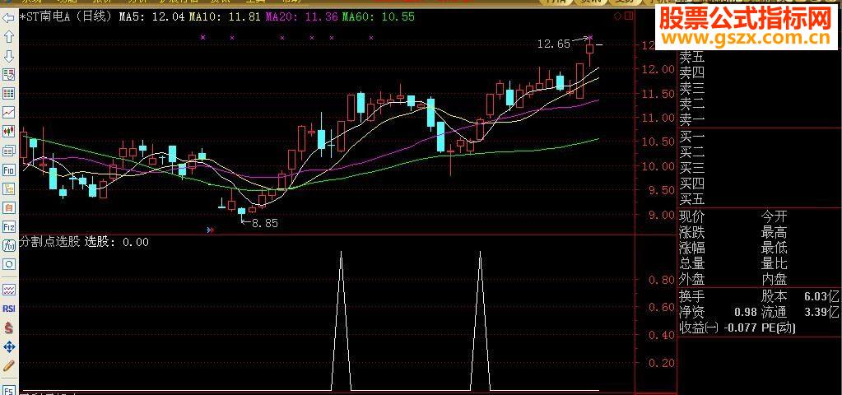Click the 量比 label in quote panel
The image size is (842, 395).
coord(775,263)
